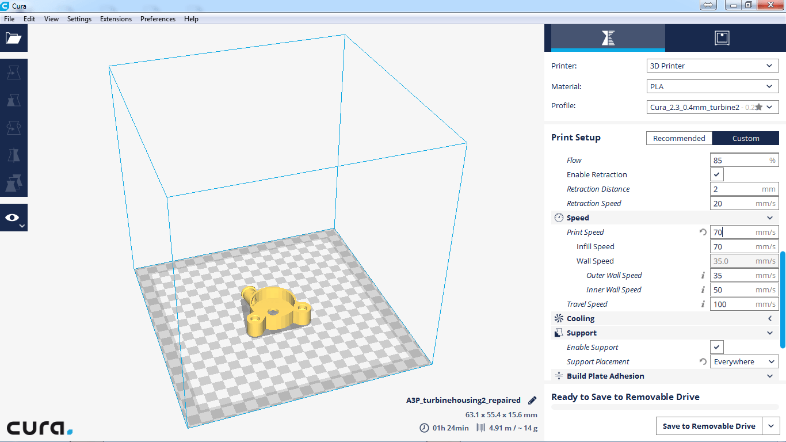Image resolution: width=786 pixels, height=442 pixels.
Task: Select the Rotate tool in left toolbar
Action: (13, 128)
